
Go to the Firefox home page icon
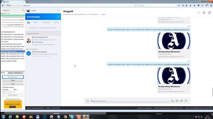pos(194,5)
